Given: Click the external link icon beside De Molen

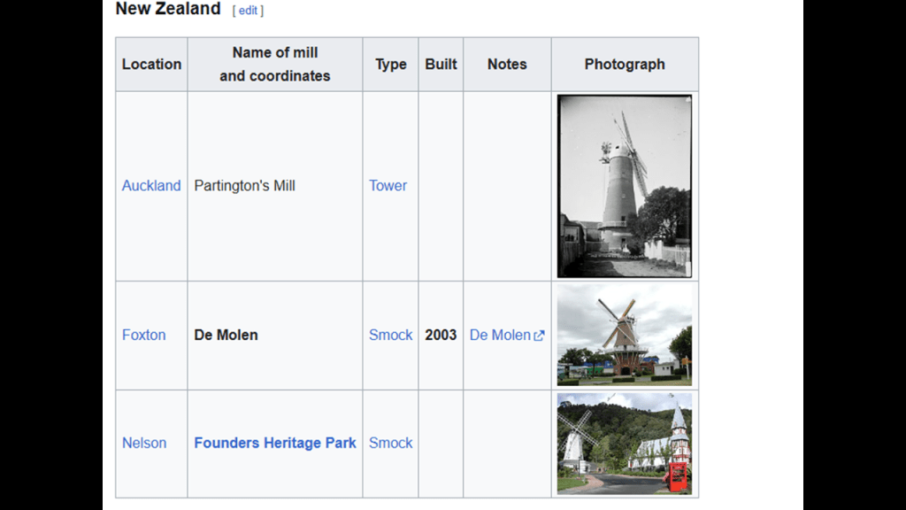Looking at the screenshot, I should [540, 336].
